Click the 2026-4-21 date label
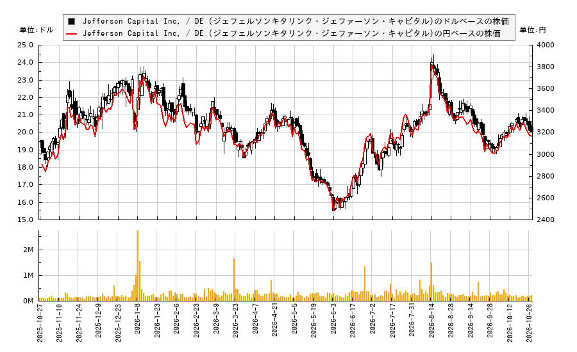The image size is (577, 352). click(x=274, y=321)
